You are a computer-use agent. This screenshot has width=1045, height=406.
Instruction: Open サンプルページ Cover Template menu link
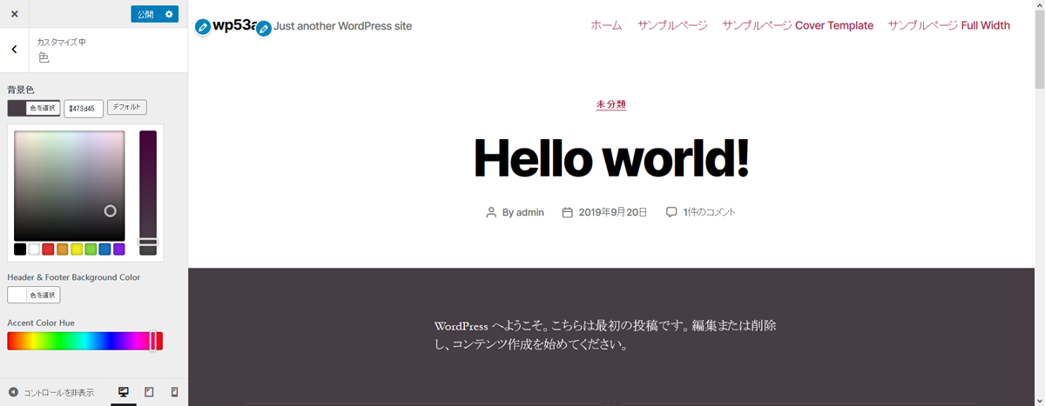(x=798, y=25)
